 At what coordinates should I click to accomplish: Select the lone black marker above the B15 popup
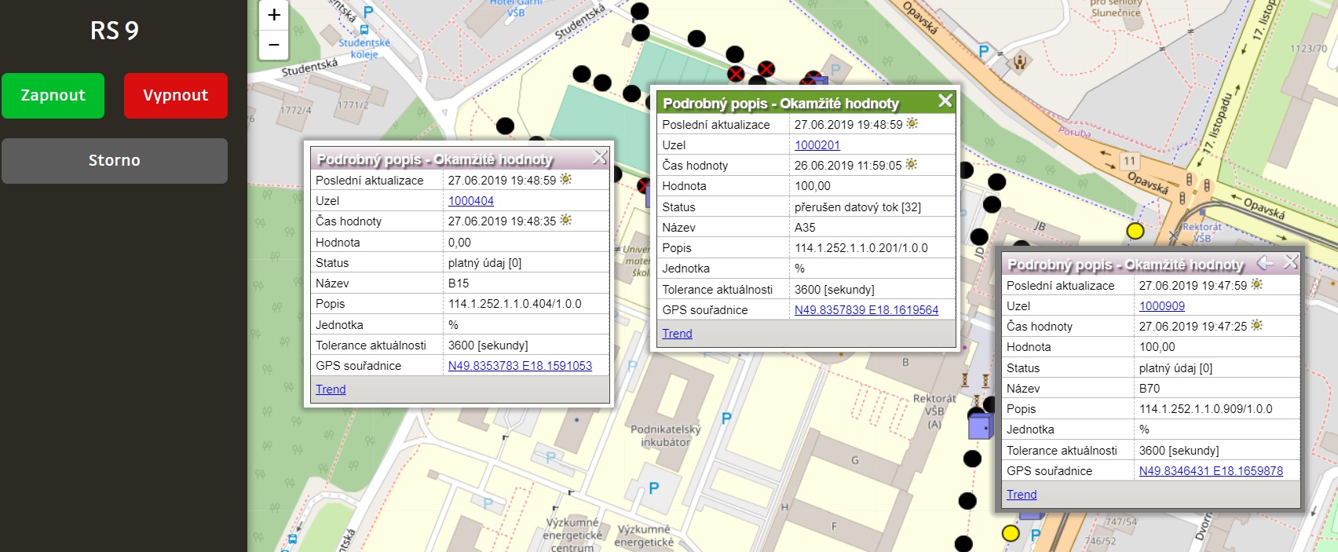pyautogui.click(x=505, y=126)
